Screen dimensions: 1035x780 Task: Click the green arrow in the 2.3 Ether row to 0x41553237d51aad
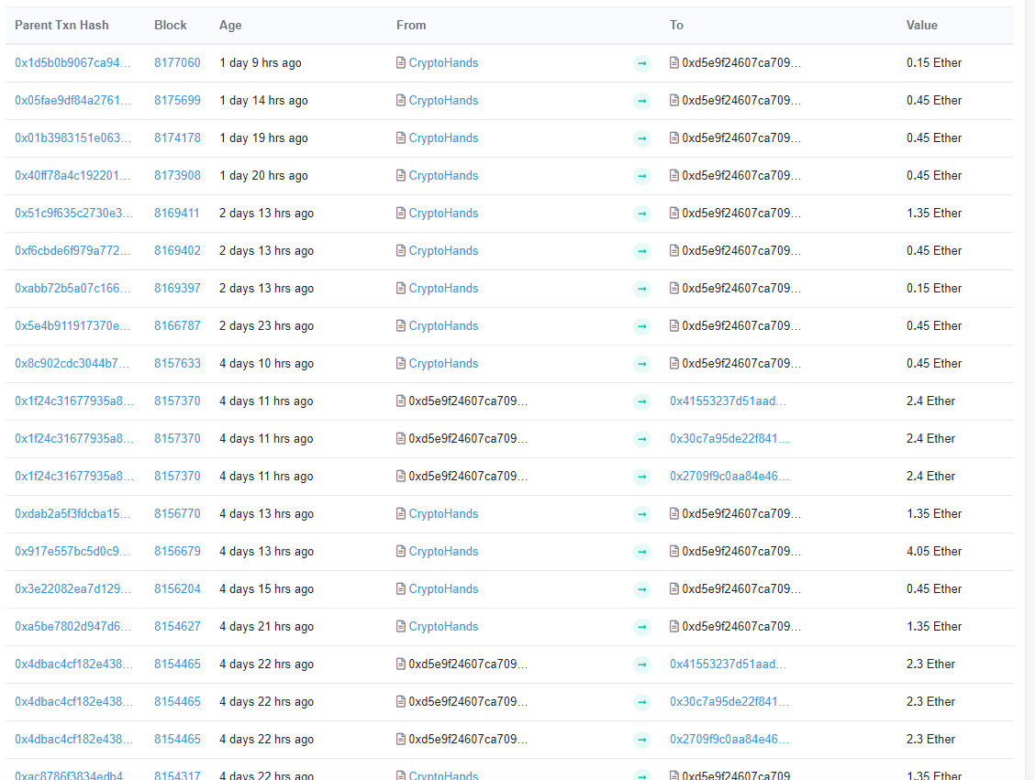pos(642,665)
